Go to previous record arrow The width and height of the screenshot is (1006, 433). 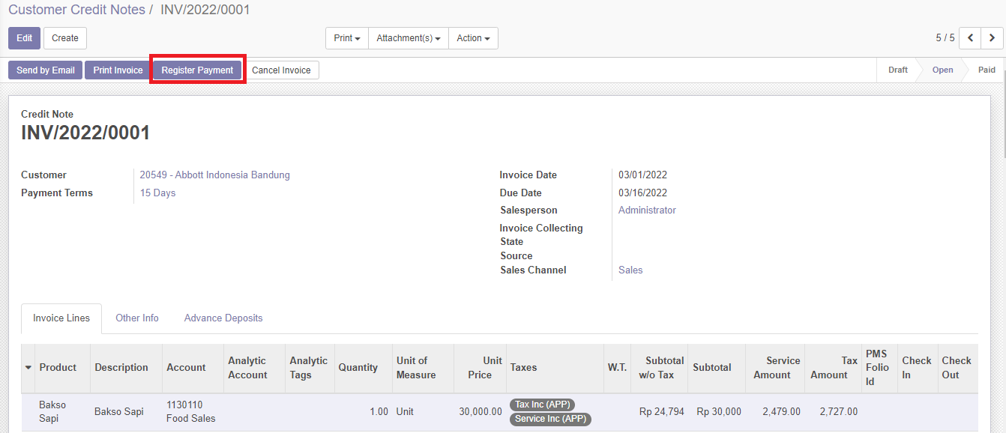(x=970, y=37)
